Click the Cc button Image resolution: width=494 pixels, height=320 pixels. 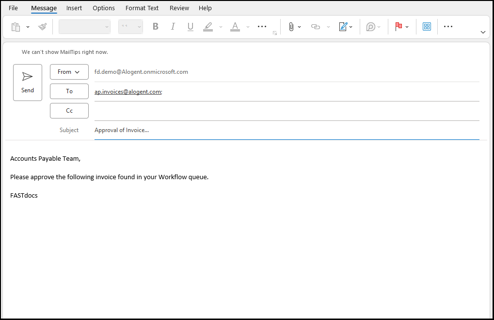tap(69, 111)
